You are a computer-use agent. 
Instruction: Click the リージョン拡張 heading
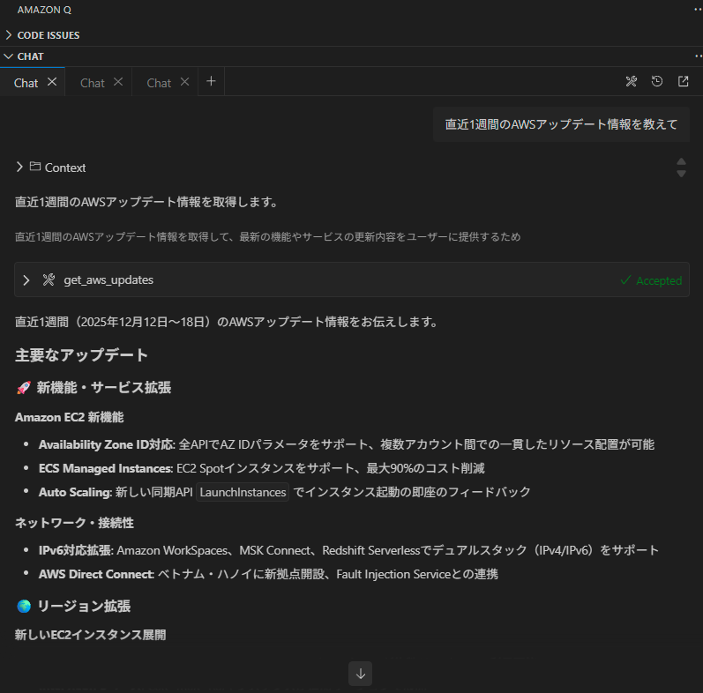click(84, 606)
